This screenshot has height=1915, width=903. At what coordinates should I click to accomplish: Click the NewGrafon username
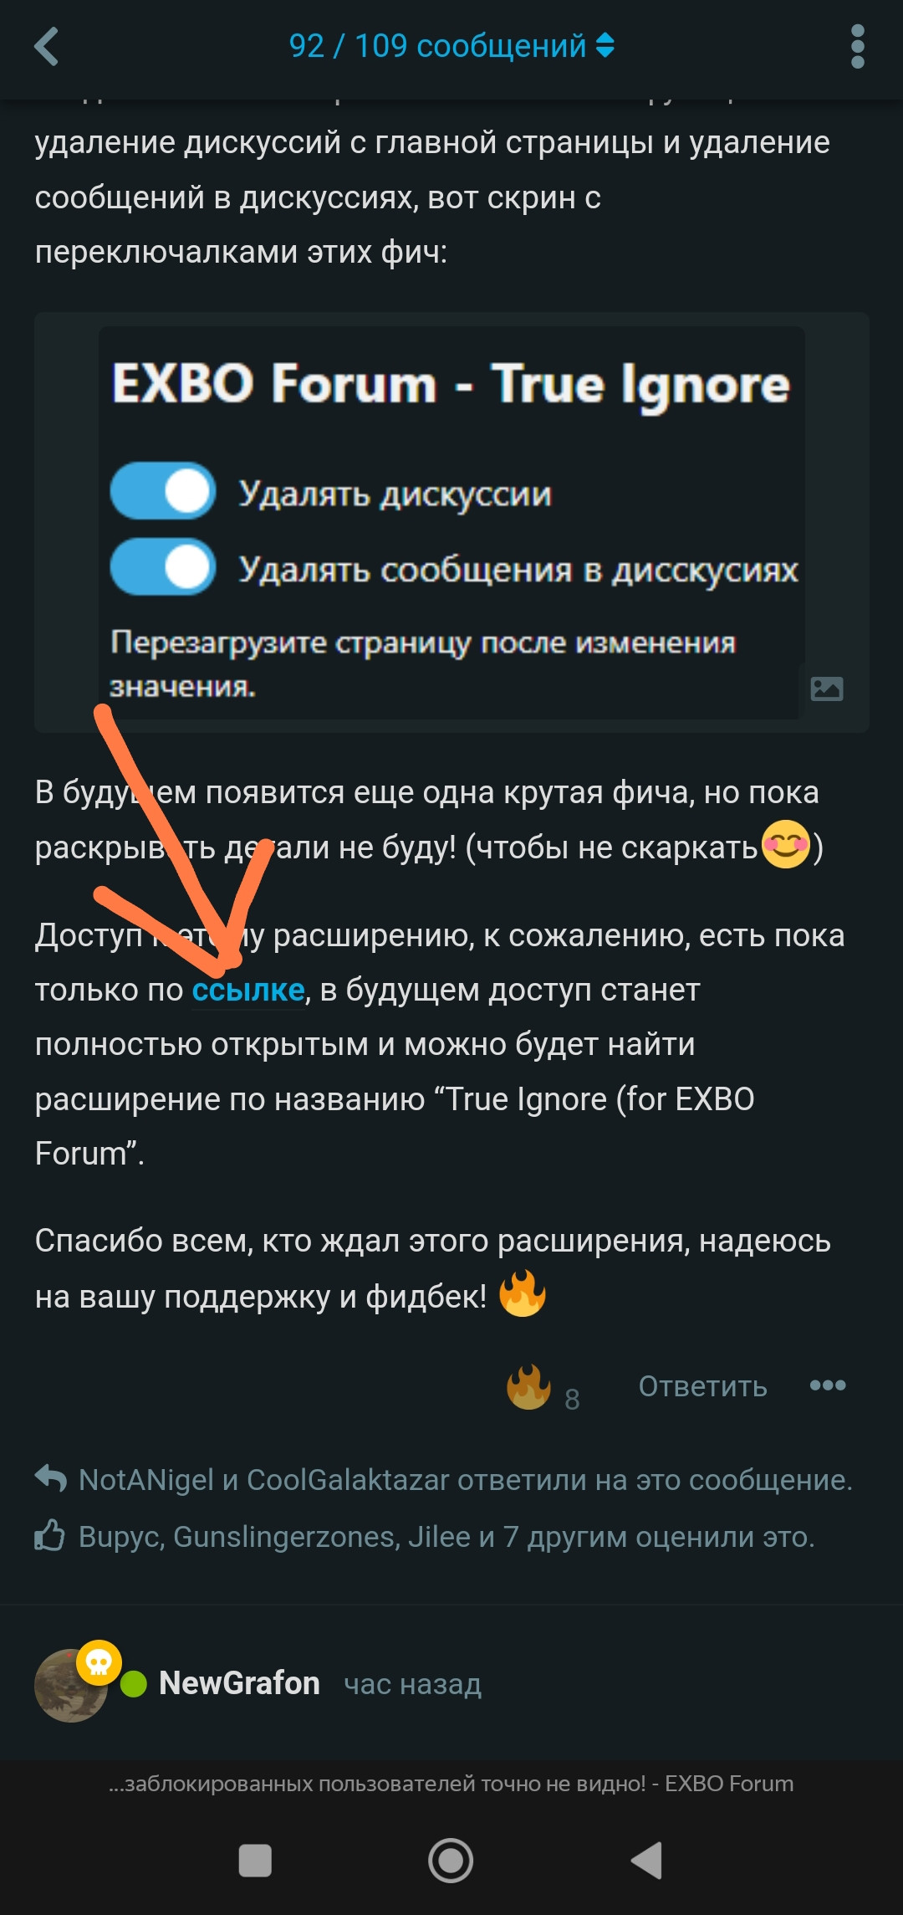click(239, 1683)
